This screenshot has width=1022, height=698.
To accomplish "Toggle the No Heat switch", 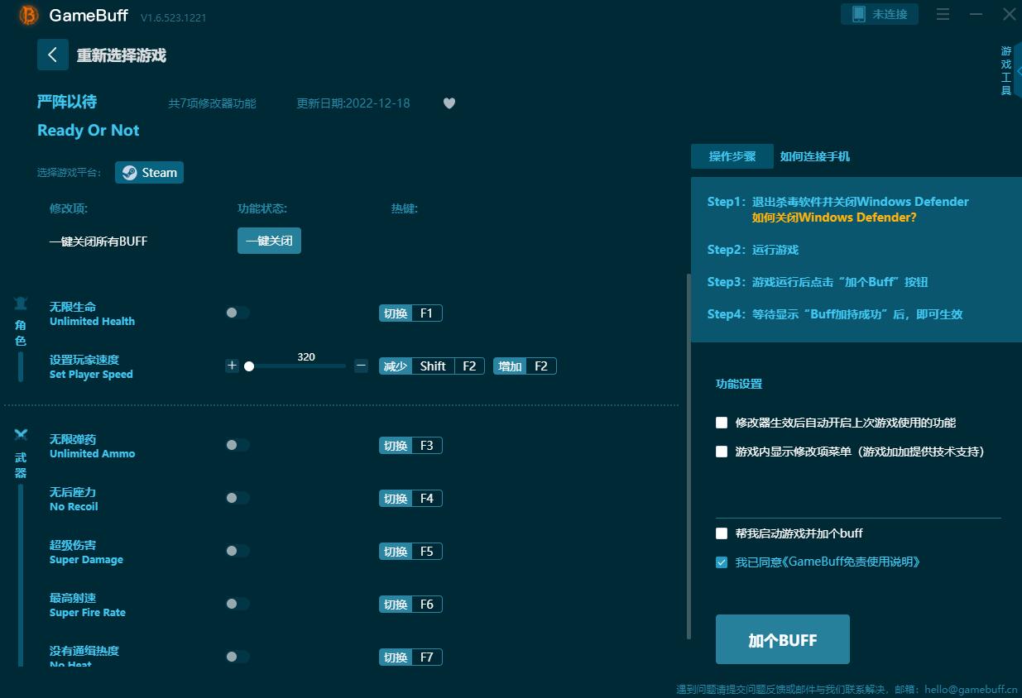I will pos(238,657).
